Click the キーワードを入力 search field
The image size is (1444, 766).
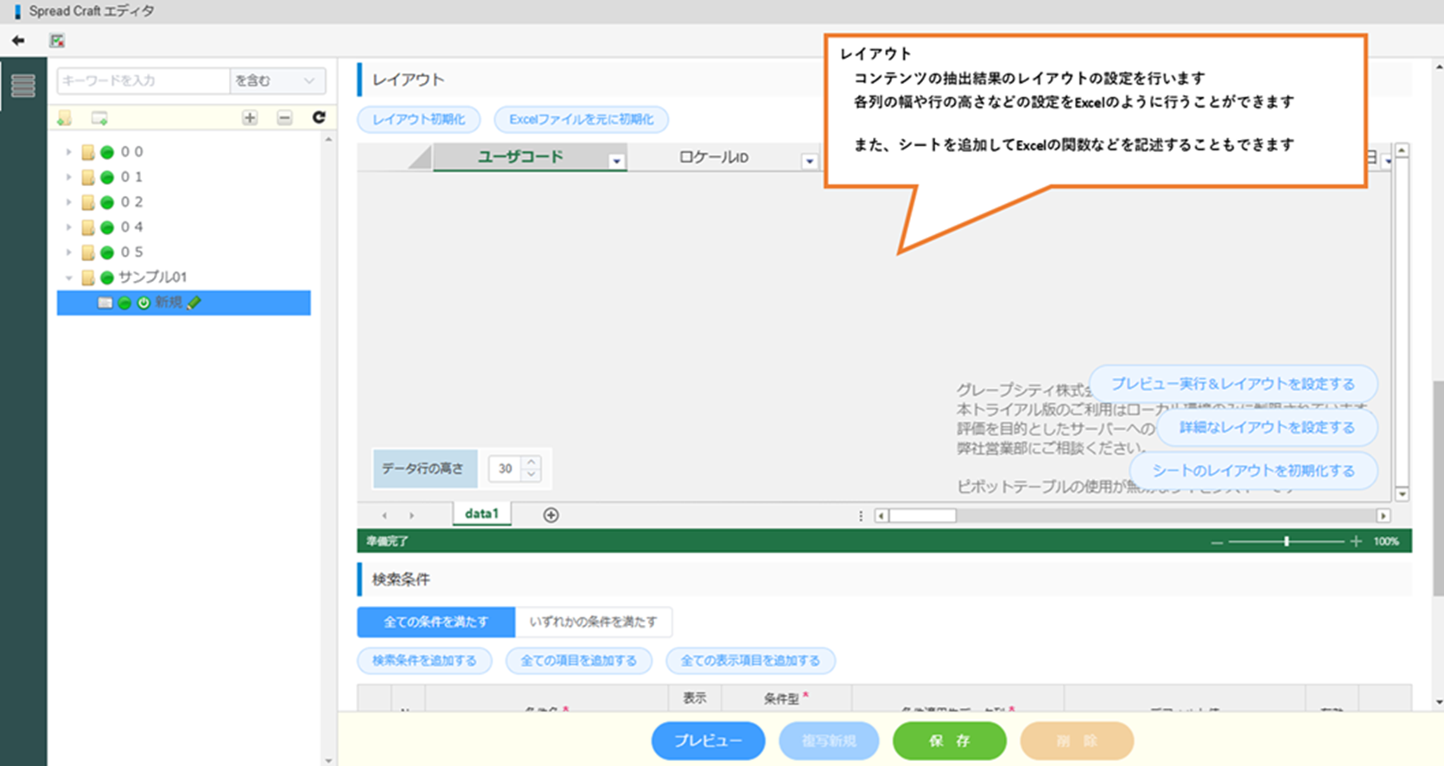(143, 80)
